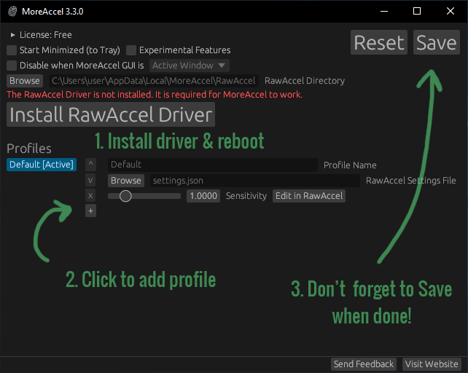Expand the License: Free section
The height and width of the screenshot is (373, 468).
pos(13,35)
